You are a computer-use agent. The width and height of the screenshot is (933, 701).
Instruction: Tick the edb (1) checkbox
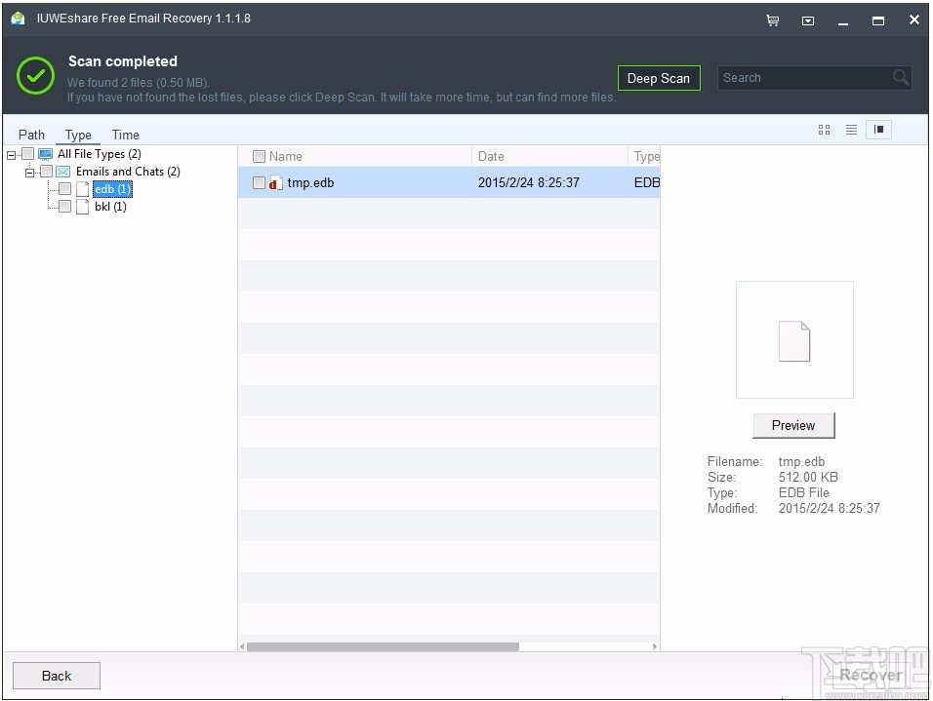pos(64,189)
